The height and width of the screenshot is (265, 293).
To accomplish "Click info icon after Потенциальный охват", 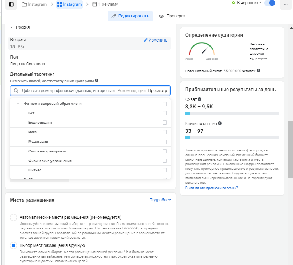I will [259, 71].
